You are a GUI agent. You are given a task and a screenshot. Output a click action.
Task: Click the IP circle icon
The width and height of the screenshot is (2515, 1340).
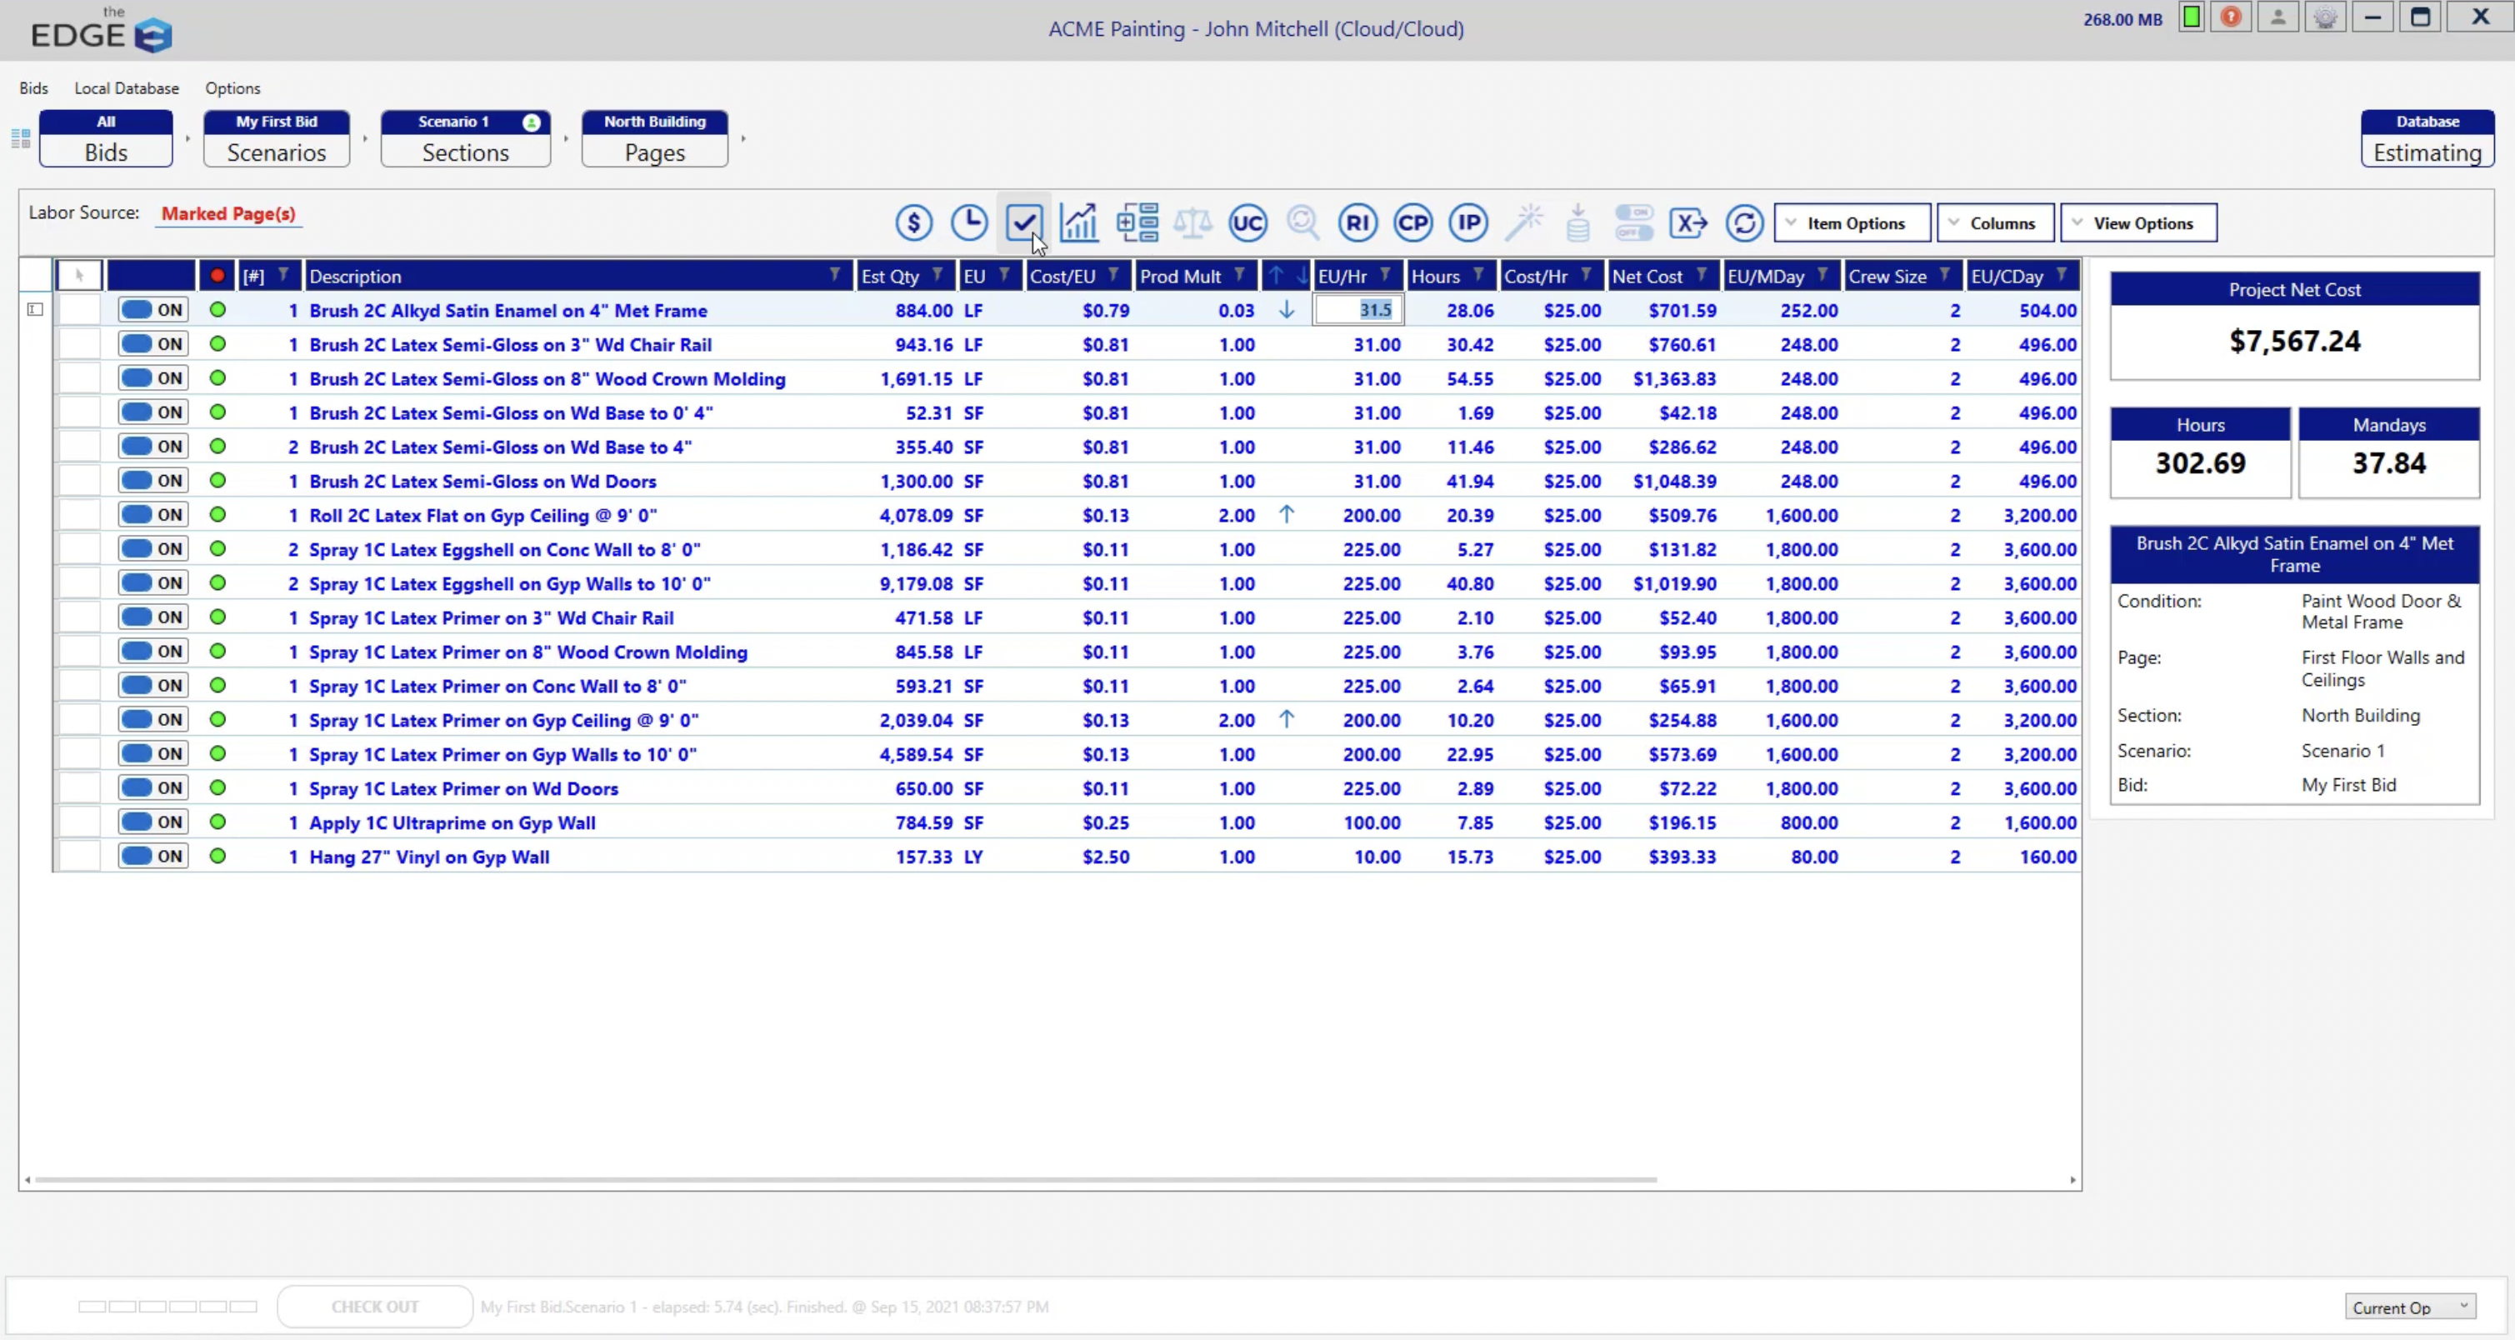(1468, 223)
